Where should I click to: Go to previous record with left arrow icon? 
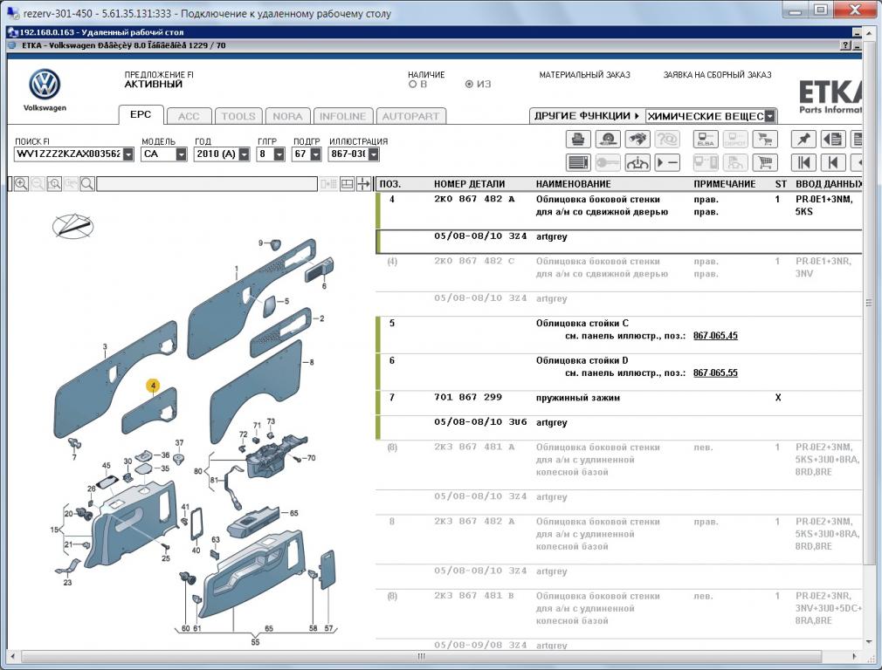point(833,162)
